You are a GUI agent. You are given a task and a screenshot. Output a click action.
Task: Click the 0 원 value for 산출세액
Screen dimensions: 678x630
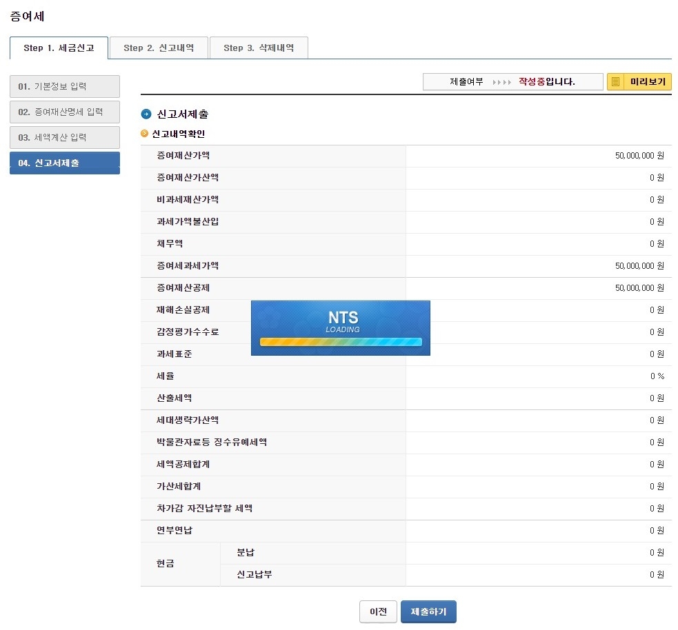(x=657, y=398)
